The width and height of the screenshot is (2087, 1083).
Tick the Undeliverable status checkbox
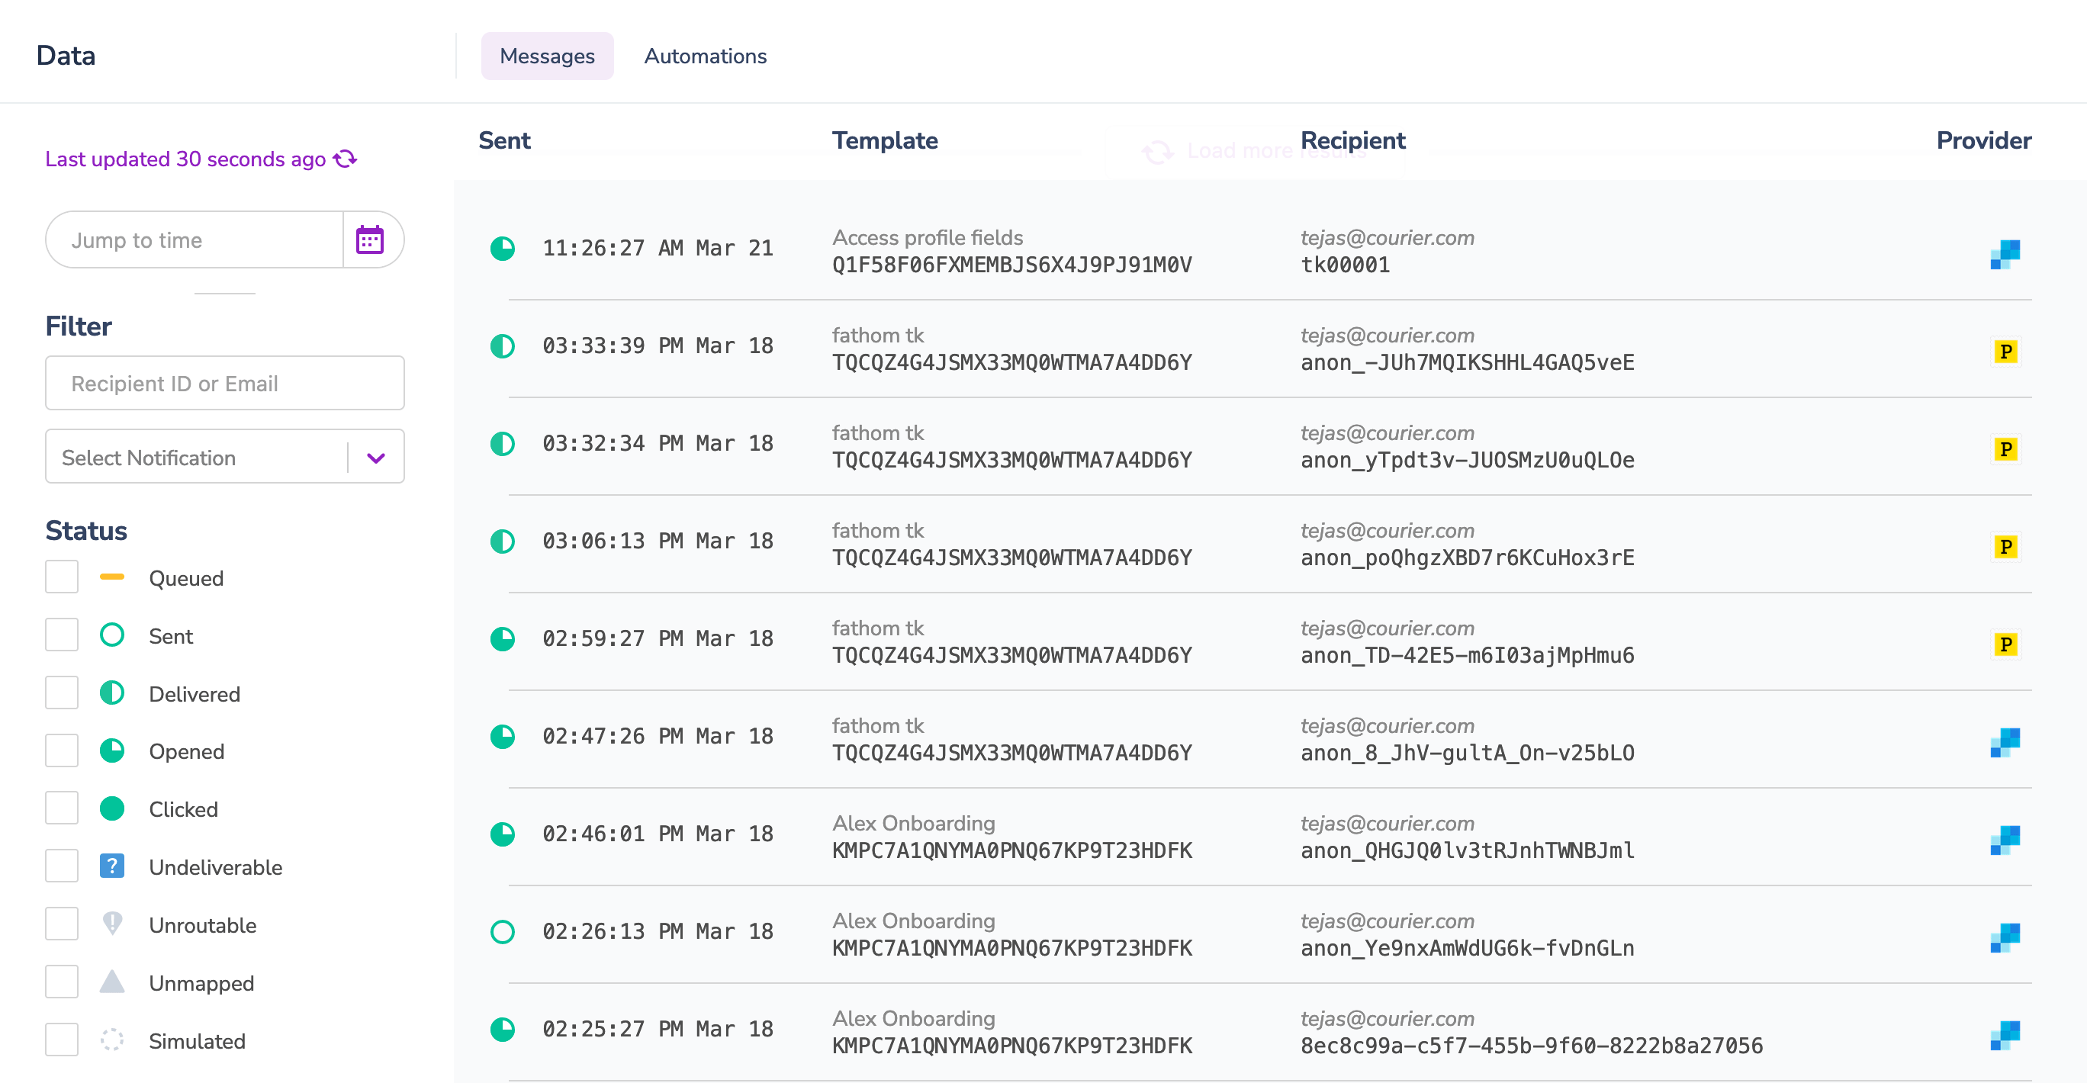[62, 866]
